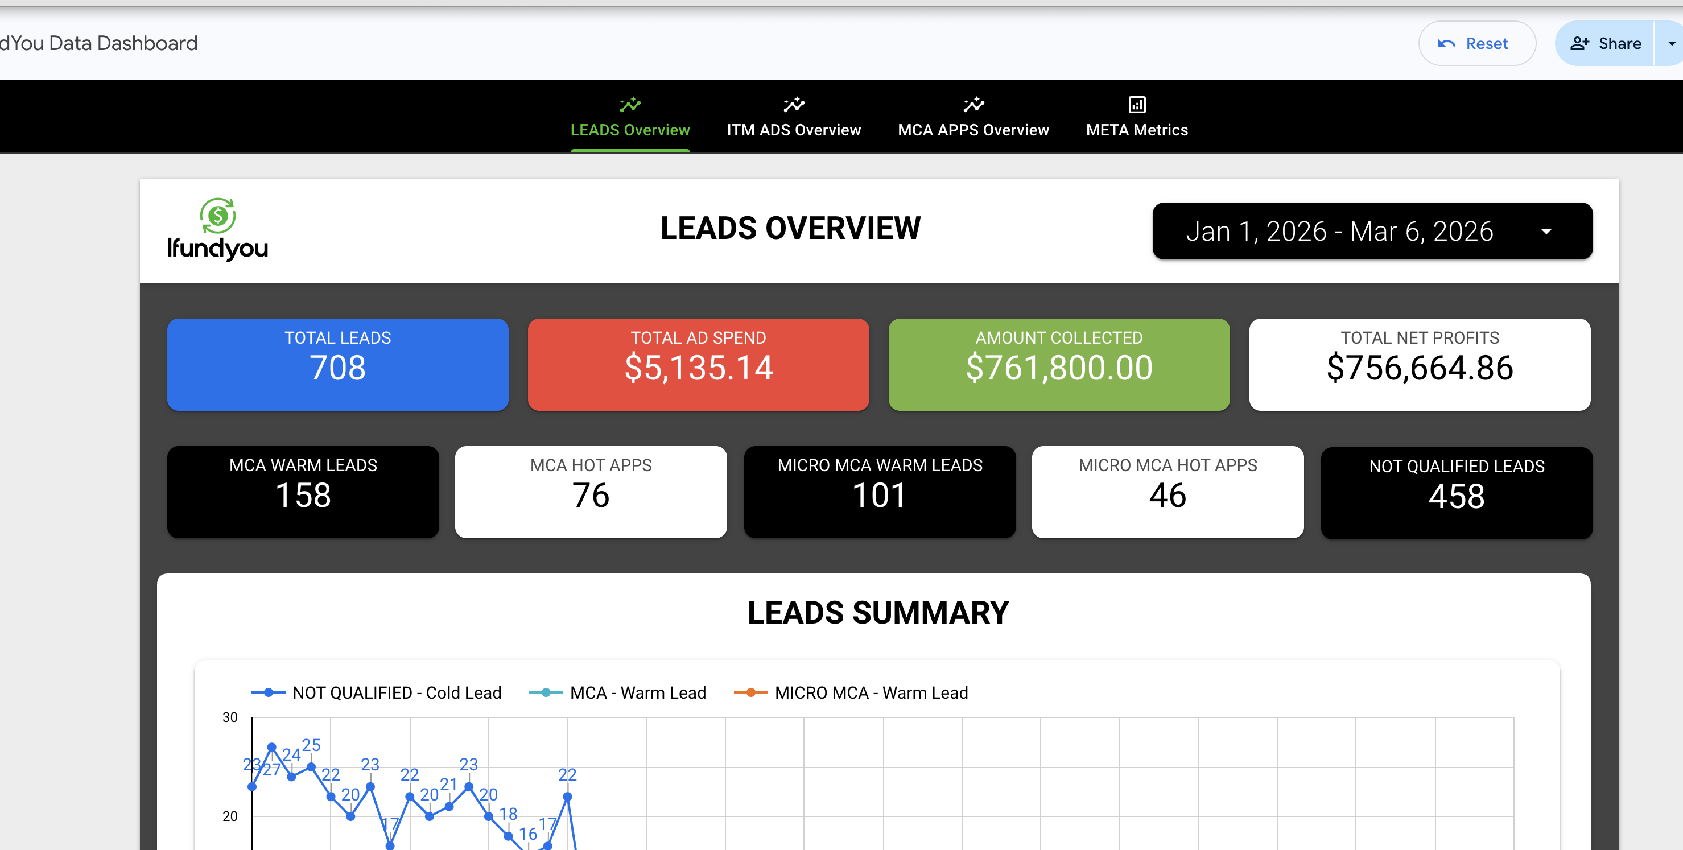
Task: Click the Ifundyou dollar logo
Action: [217, 216]
